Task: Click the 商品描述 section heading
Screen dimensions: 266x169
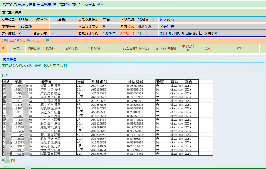Action: coord(10,59)
